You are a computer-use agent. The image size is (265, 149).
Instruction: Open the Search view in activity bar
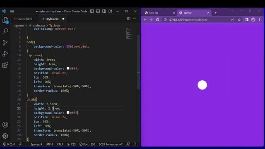click(x=5, y=31)
